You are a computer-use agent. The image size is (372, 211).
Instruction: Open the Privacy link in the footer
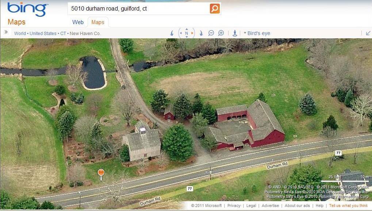coord(234,206)
